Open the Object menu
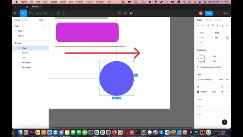243x137 pixels. [x=54, y=2]
